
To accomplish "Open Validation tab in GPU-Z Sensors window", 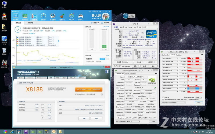I will click(x=179, y=55).
